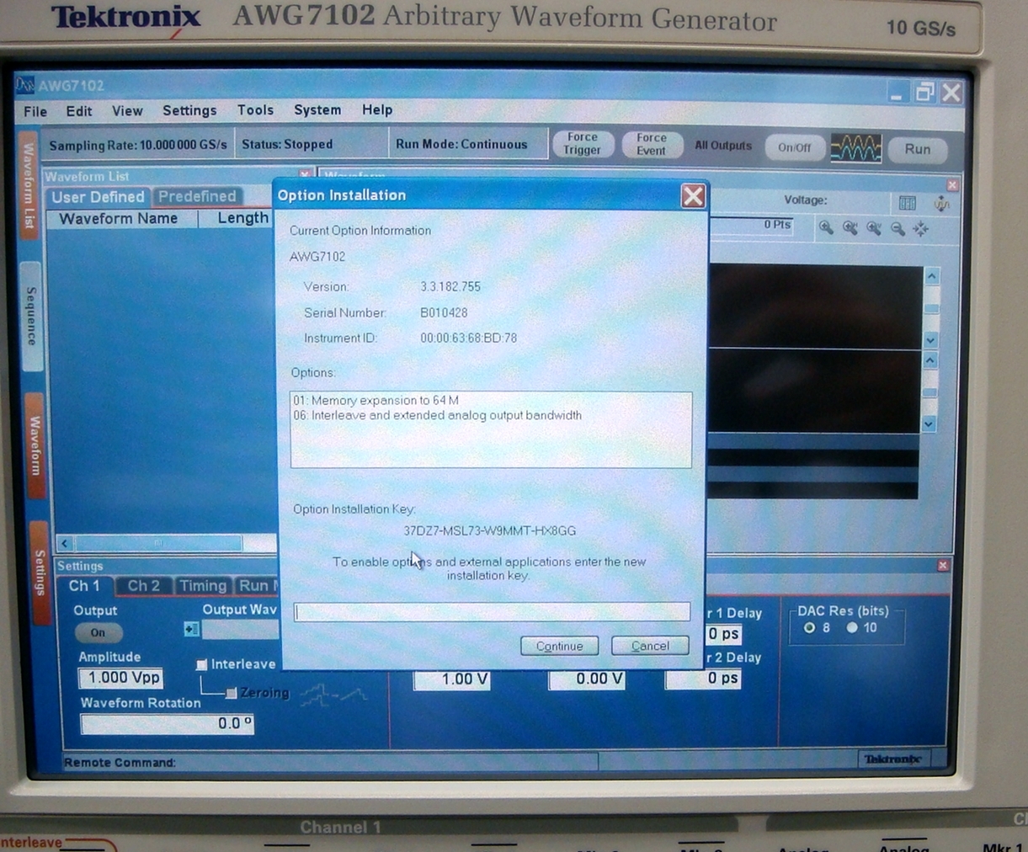1028x852 pixels.
Task: Click the 'Run Mode: Continuous' indicator
Action: coord(461,145)
